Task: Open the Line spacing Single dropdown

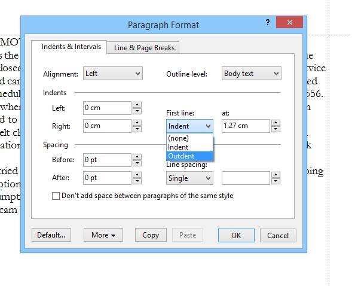Action: (189, 178)
